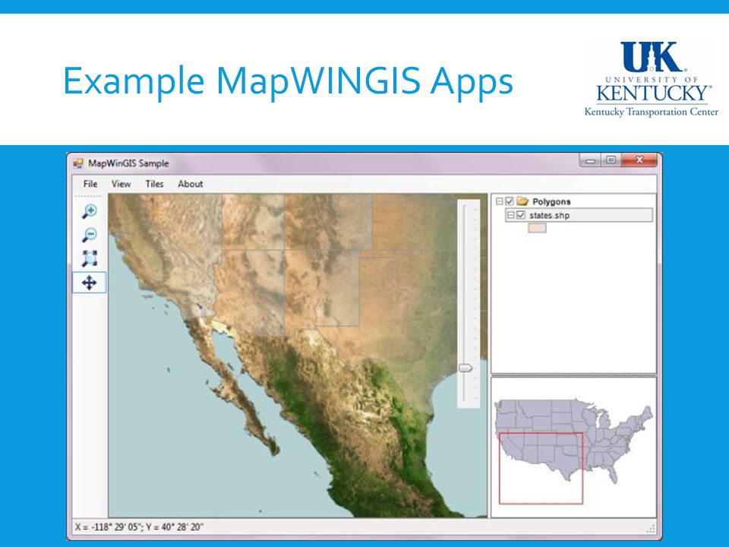Select the states.shp layer row

coord(579,215)
